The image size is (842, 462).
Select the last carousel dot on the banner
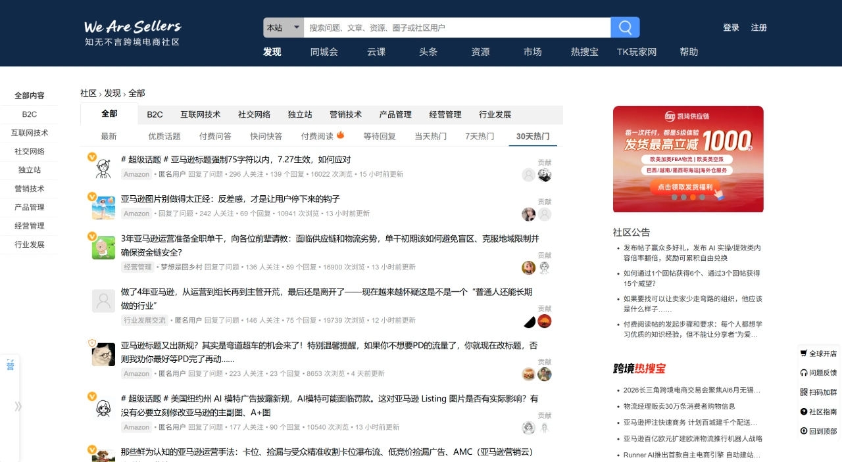pyautogui.click(x=702, y=197)
